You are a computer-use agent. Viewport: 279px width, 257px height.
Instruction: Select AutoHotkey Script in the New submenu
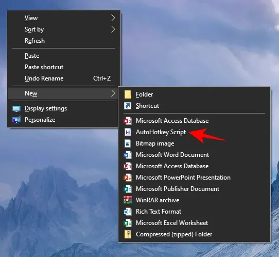pyautogui.click(x=194, y=132)
